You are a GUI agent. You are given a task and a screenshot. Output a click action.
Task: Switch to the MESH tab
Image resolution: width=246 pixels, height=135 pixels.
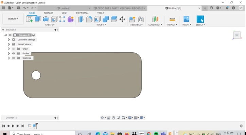point(64,13)
